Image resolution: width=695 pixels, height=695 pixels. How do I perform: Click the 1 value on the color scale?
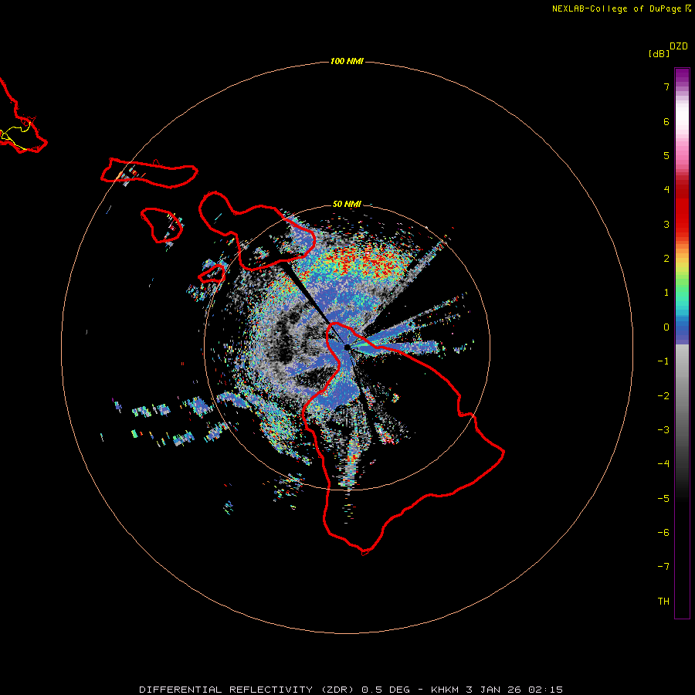pos(666,293)
